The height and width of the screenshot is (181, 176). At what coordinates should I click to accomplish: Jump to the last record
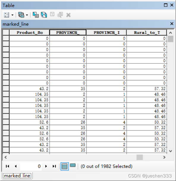pos(54,166)
